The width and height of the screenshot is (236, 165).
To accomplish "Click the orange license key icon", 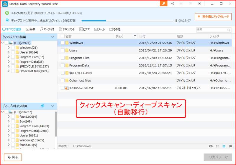I will click(x=163, y=4).
